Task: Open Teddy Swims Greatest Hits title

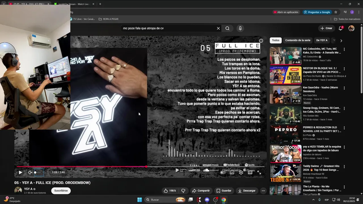Action: click(321, 168)
